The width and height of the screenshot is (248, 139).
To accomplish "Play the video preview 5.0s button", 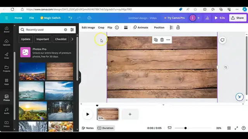I will 220,18.
